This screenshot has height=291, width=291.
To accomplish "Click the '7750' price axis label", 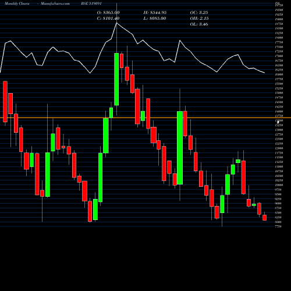I will click(278, 226).
